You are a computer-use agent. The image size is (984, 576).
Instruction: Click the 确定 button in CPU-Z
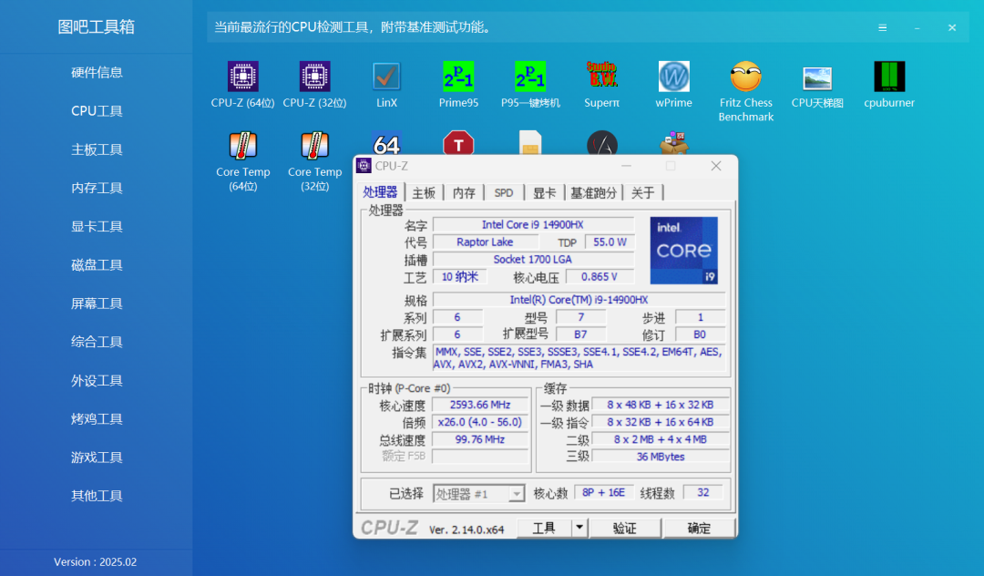tap(699, 528)
